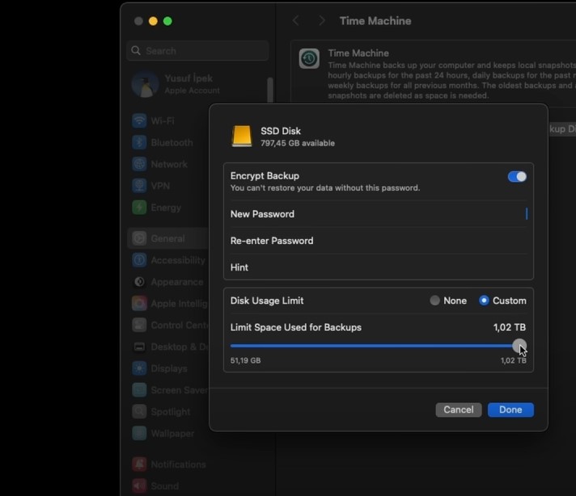The image size is (576, 496).
Task: Click the SSD Disk drive icon
Action: point(242,136)
